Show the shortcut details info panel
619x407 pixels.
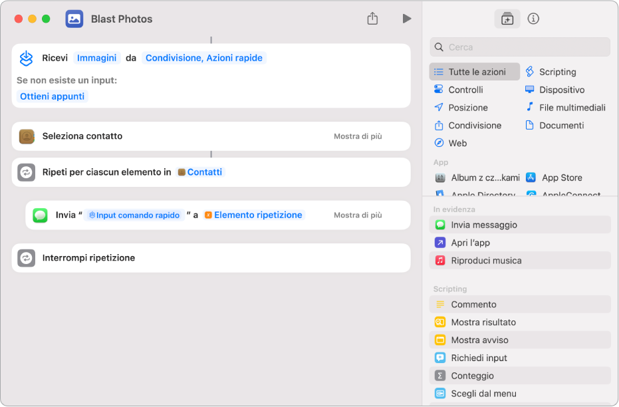tap(533, 19)
